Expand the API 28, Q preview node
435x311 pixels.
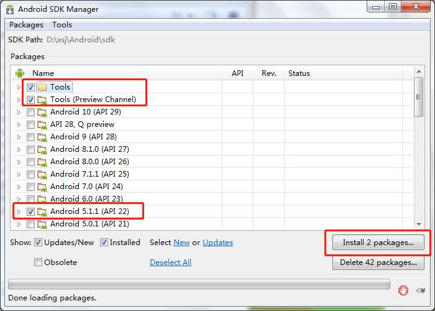[19, 124]
